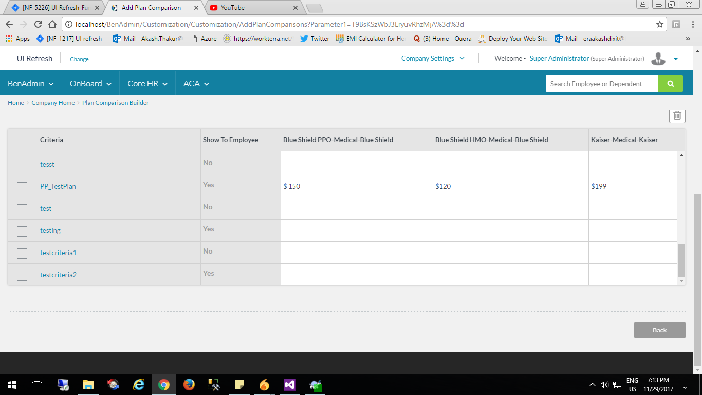Switch to the YouTube browser tab

point(252,8)
